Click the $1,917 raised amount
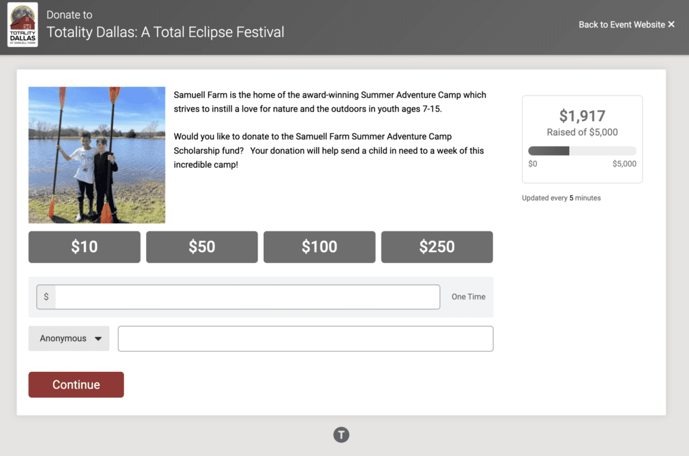 [582, 116]
